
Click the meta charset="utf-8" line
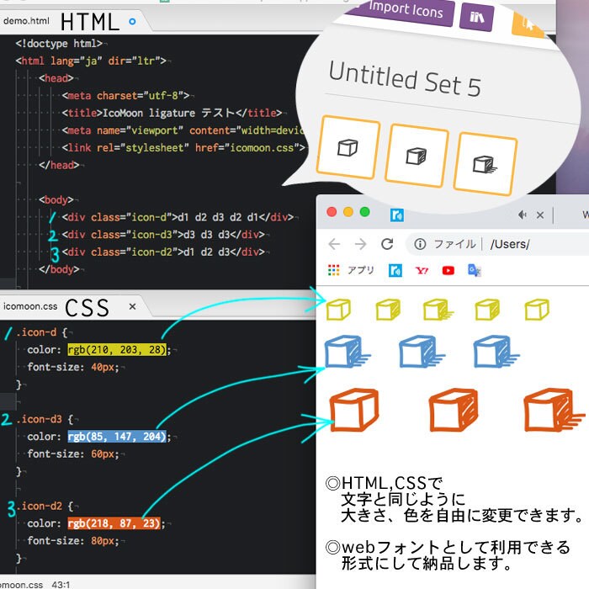point(125,96)
